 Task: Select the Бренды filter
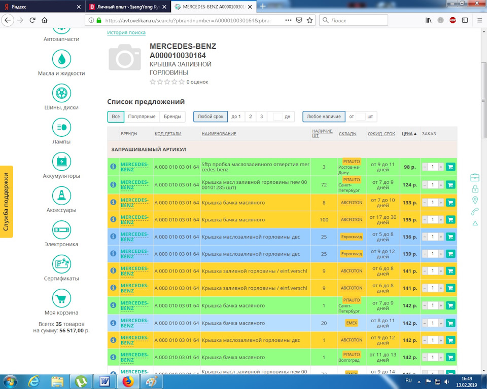pyautogui.click(x=172, y=116)
